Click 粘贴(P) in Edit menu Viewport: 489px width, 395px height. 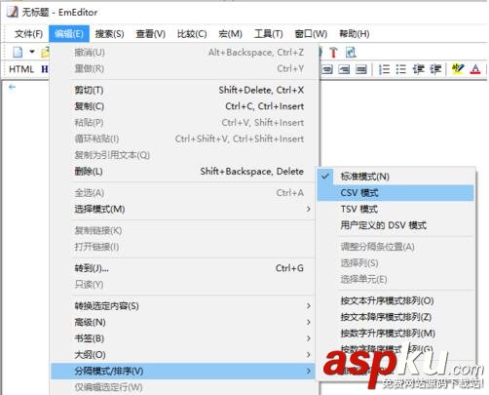coord(183,123)
